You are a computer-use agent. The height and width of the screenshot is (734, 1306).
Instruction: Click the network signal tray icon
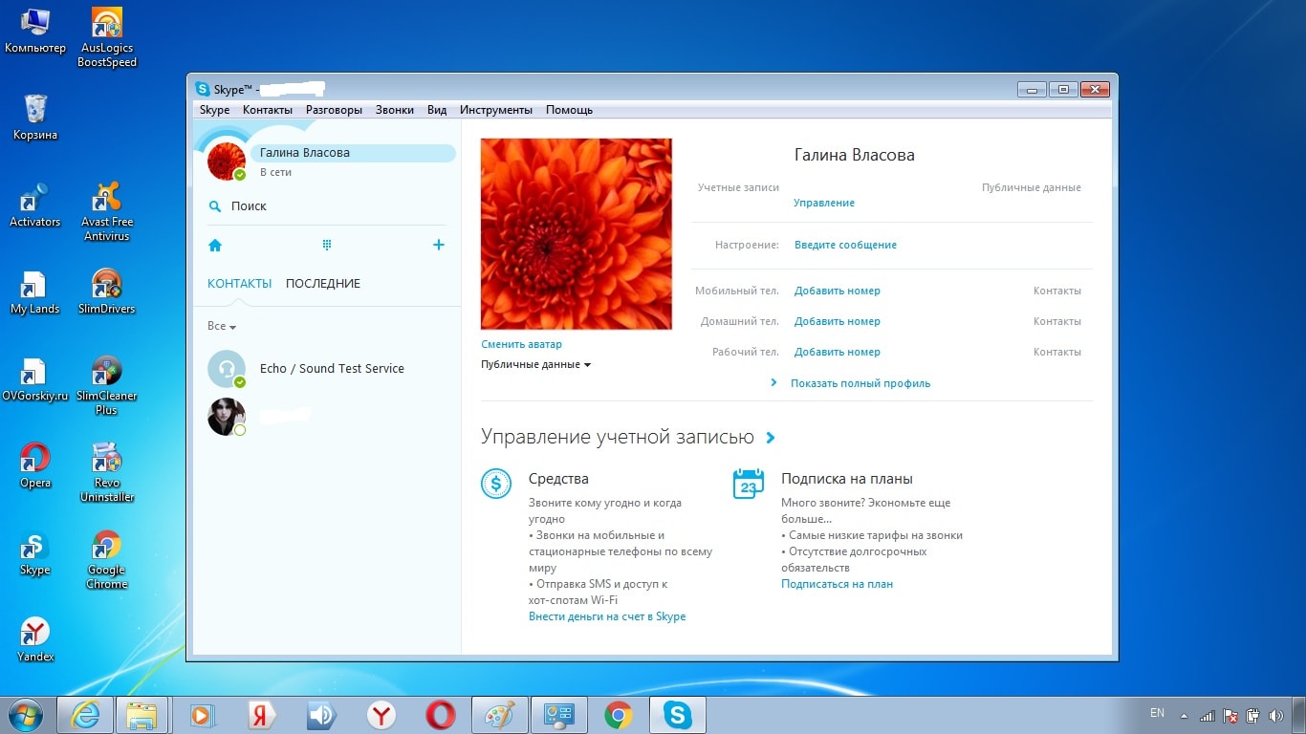[1208, 715]
